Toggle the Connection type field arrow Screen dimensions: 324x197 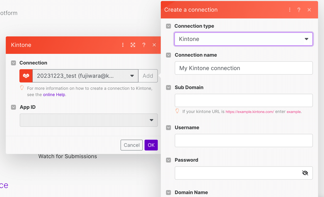[x=168, y=26]
